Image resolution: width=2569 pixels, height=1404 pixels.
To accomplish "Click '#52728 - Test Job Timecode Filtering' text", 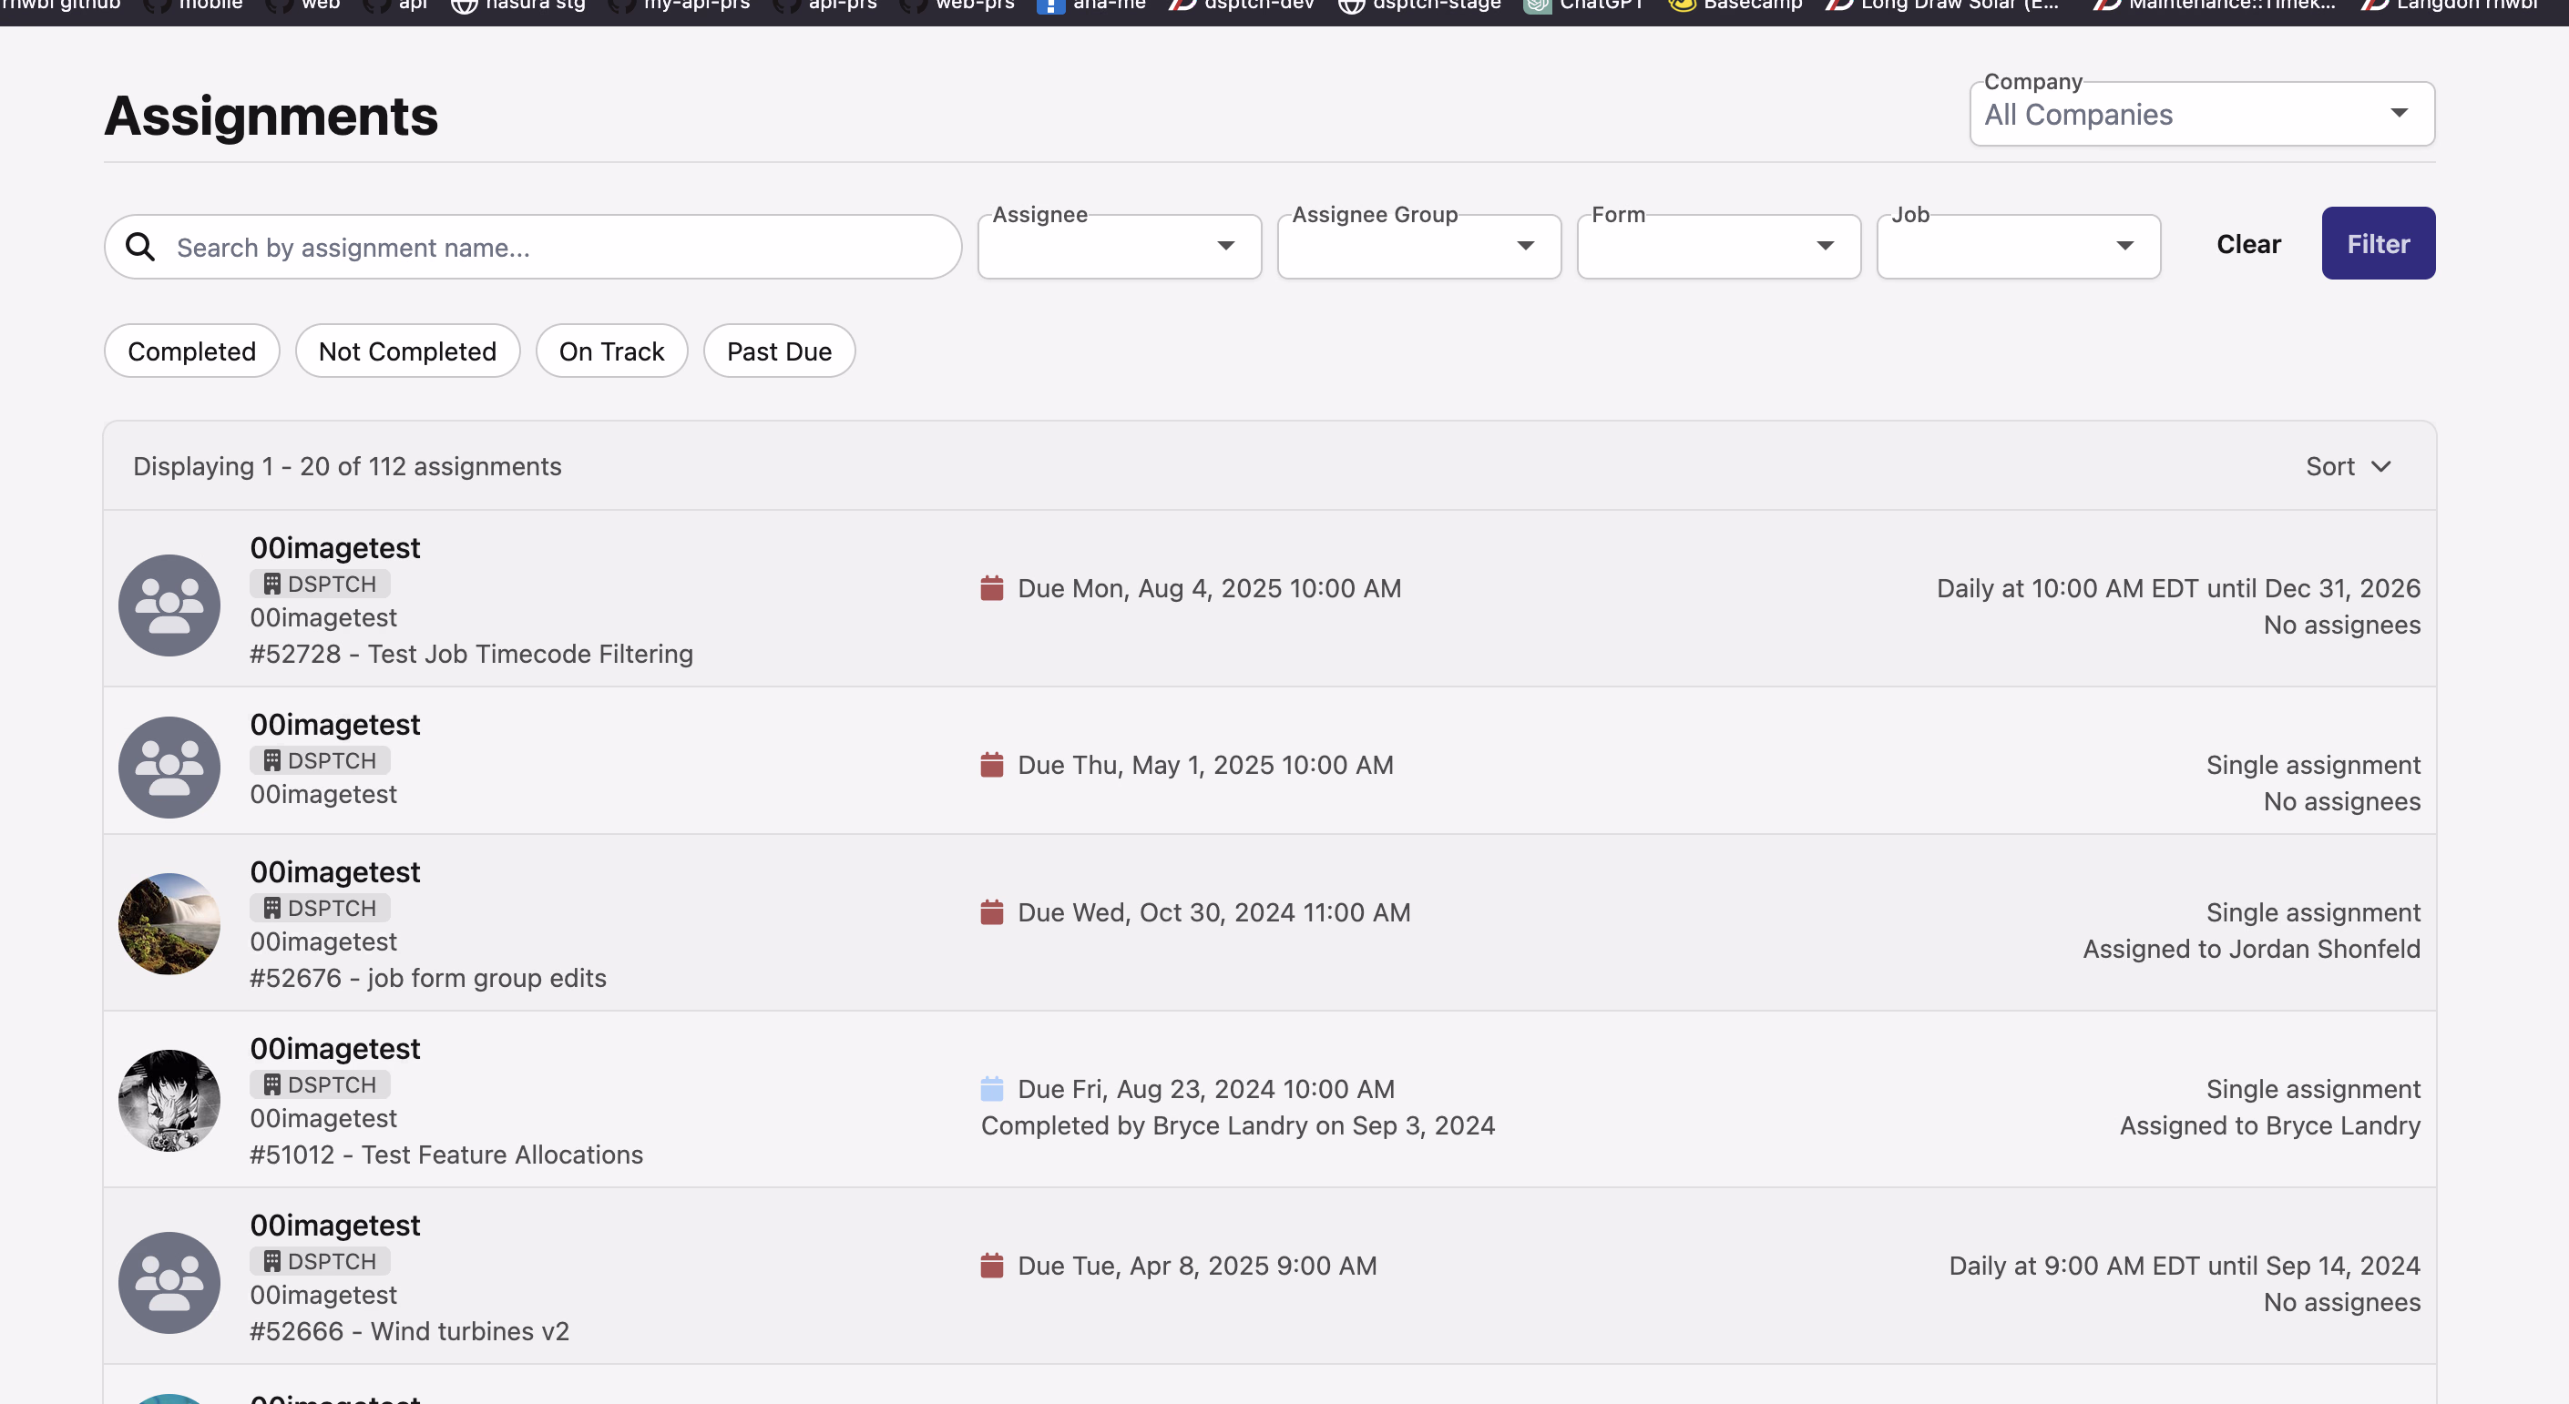I will pyautogui.click(x=471, y=654).
